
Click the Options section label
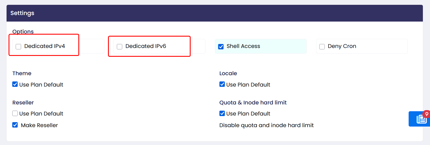(23, 31)
